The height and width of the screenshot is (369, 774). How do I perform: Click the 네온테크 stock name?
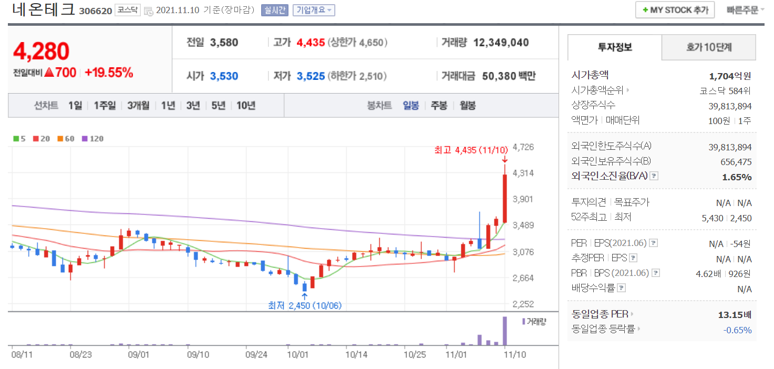[44, 10]
